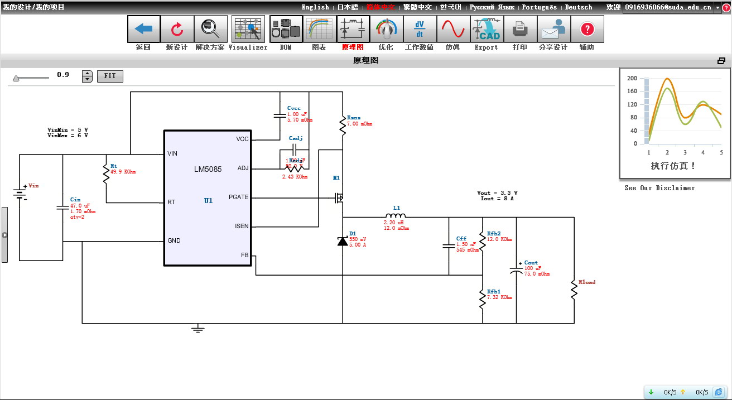
Task: Start a new design with 新设计 icon
Action: (x=177, y=29)
